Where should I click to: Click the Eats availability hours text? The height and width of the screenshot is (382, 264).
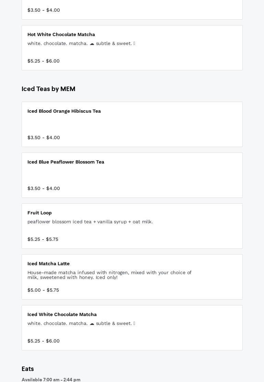(51, 380)
